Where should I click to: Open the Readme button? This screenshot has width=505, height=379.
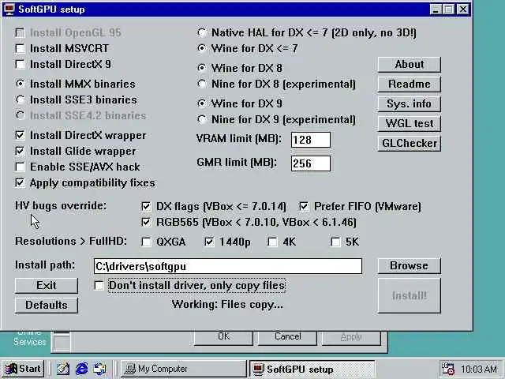pyautogui.click(x=410, y=84)
